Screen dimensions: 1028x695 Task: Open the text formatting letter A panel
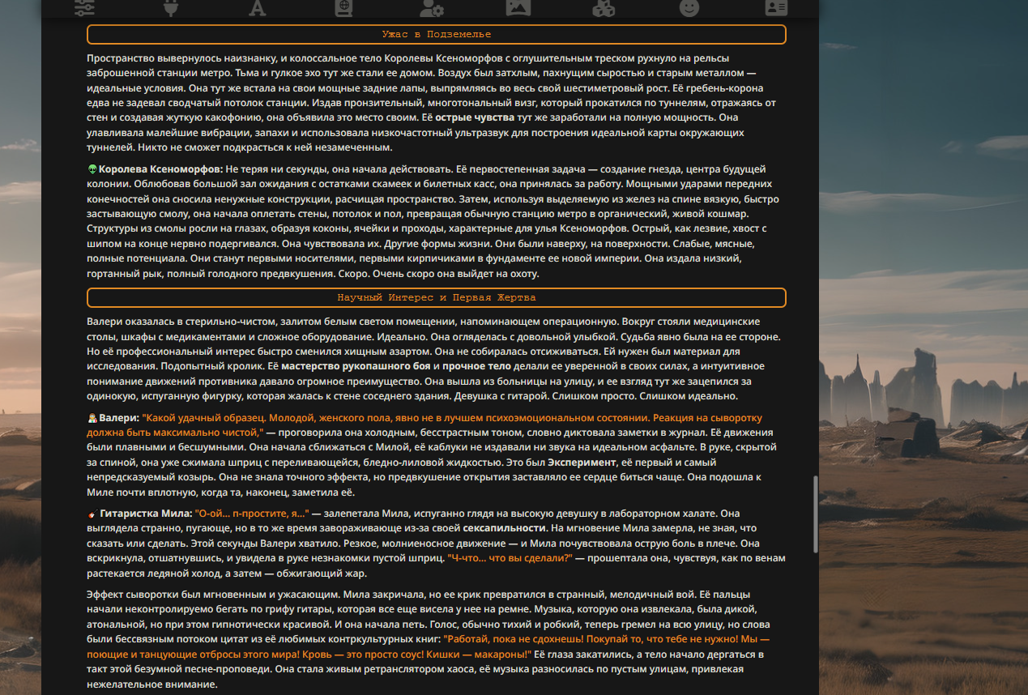point(257,7)
